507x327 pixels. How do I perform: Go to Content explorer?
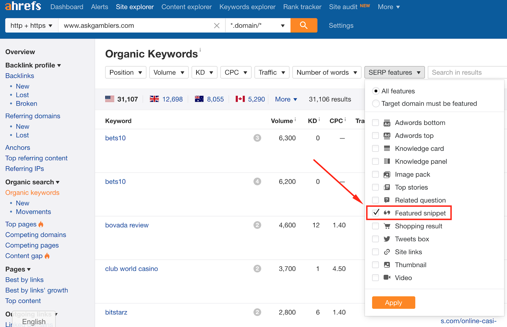(186, 7)
